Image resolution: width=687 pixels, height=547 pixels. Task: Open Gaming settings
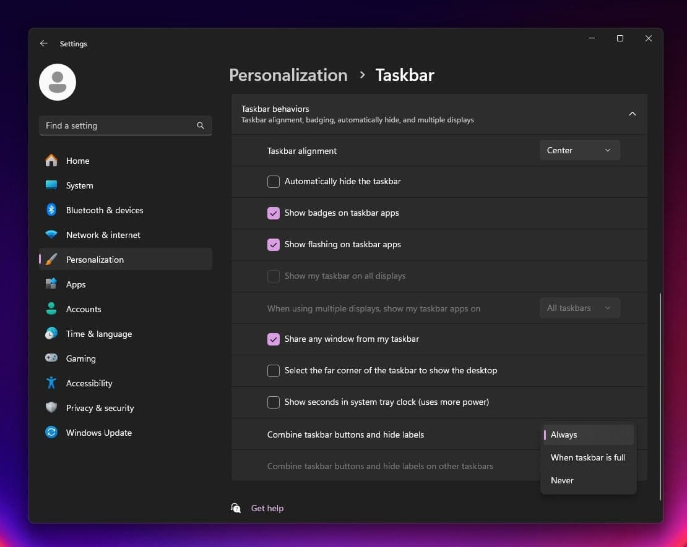80,358
